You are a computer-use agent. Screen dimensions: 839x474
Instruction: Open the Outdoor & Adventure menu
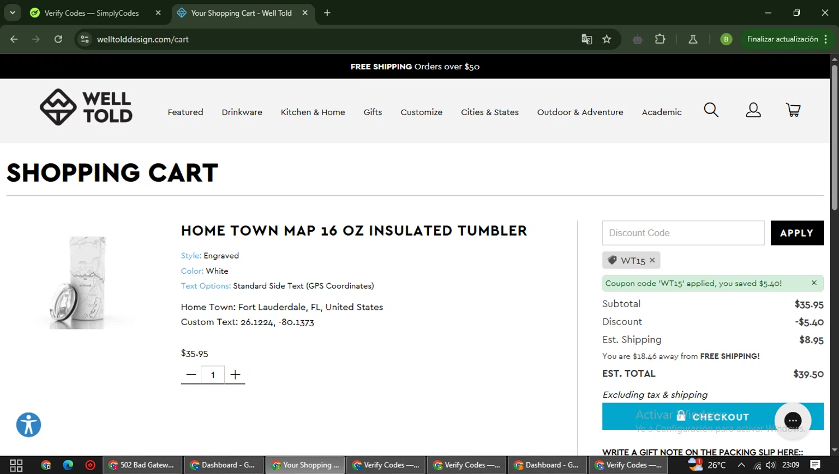pyautogui.click(x=580, y=112)
